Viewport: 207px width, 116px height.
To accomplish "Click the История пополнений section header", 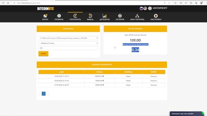I will coord(102,65).
